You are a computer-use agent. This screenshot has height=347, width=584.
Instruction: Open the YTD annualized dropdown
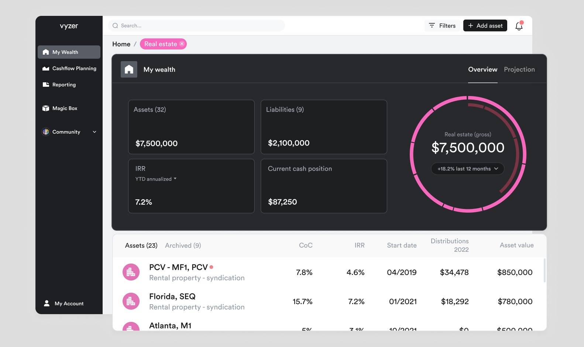click(156, 179)
